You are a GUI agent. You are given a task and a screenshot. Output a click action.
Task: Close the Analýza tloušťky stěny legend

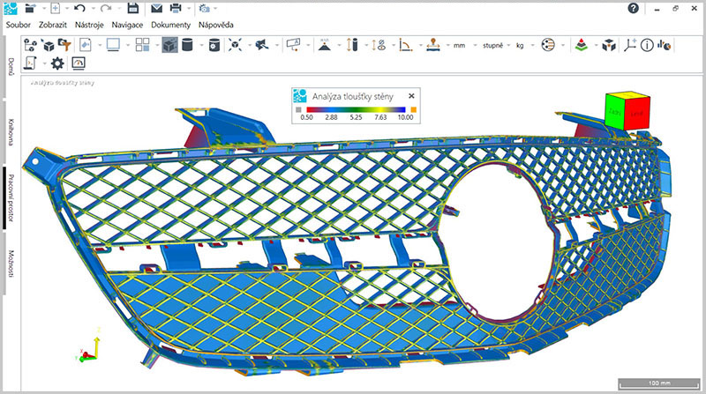(x=411, y=95)
